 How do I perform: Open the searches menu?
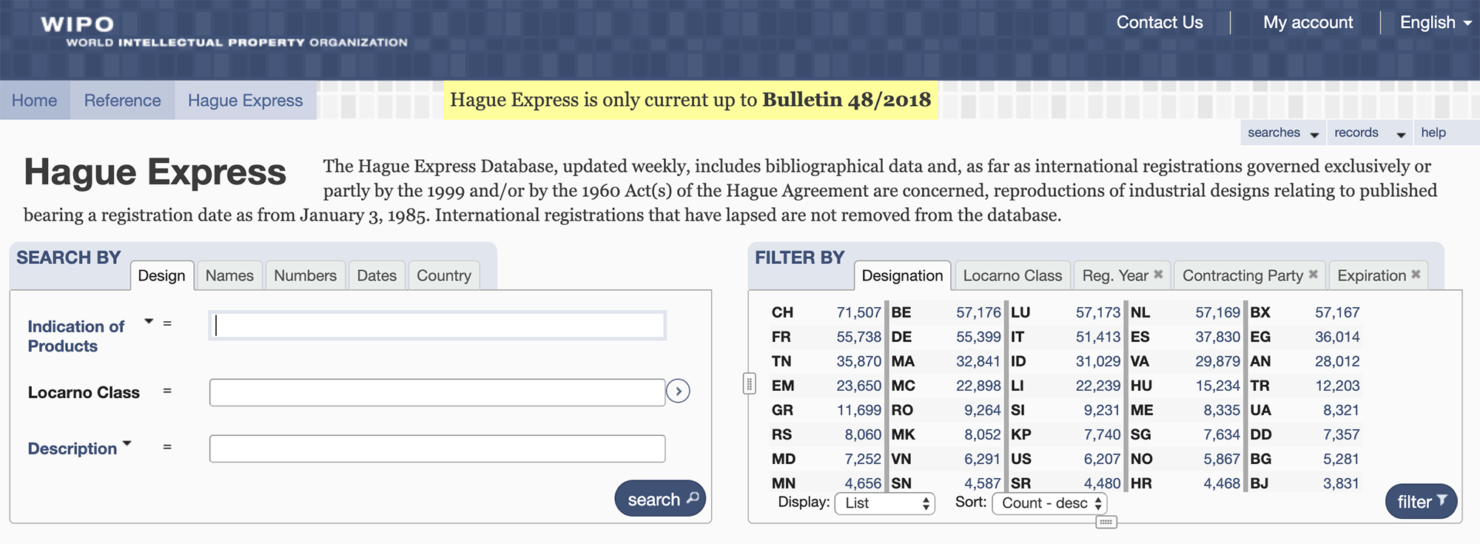tap(1283, 132)
